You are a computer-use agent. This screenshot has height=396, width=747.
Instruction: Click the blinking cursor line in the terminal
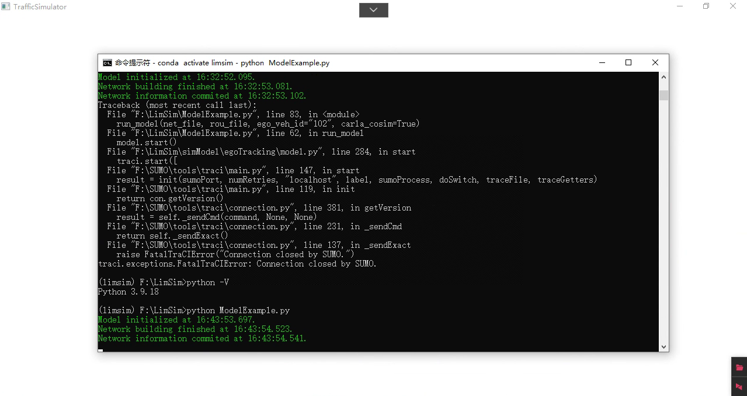pos(100,349)
